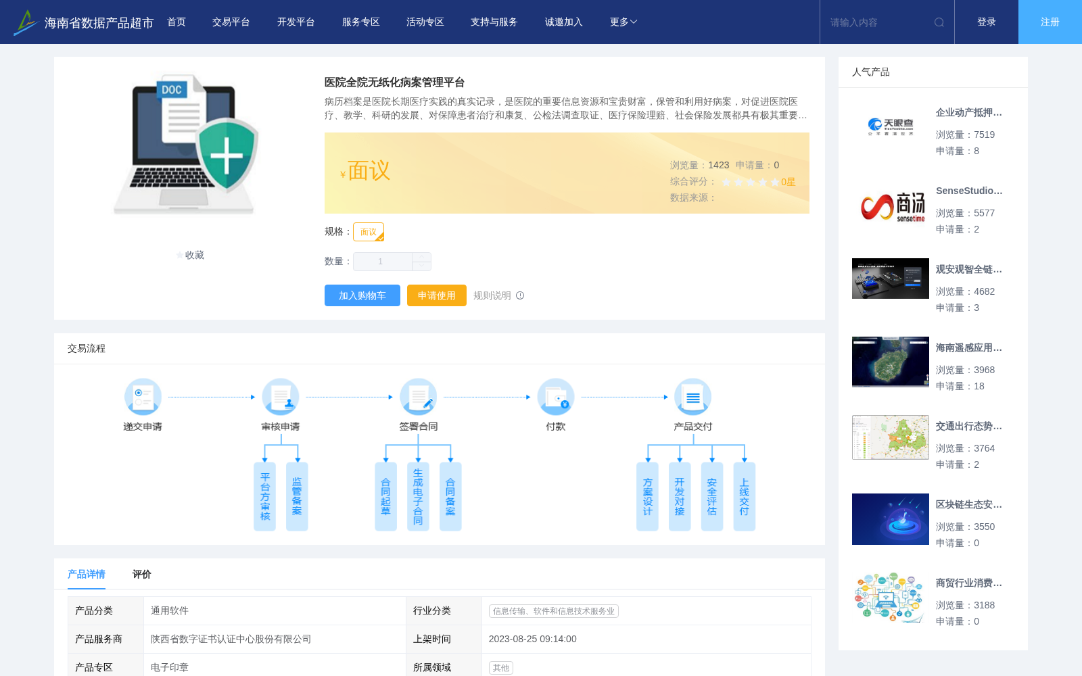Decrease quantity with the down stepper arrow
1082x676 pixels.
(421, 266)
